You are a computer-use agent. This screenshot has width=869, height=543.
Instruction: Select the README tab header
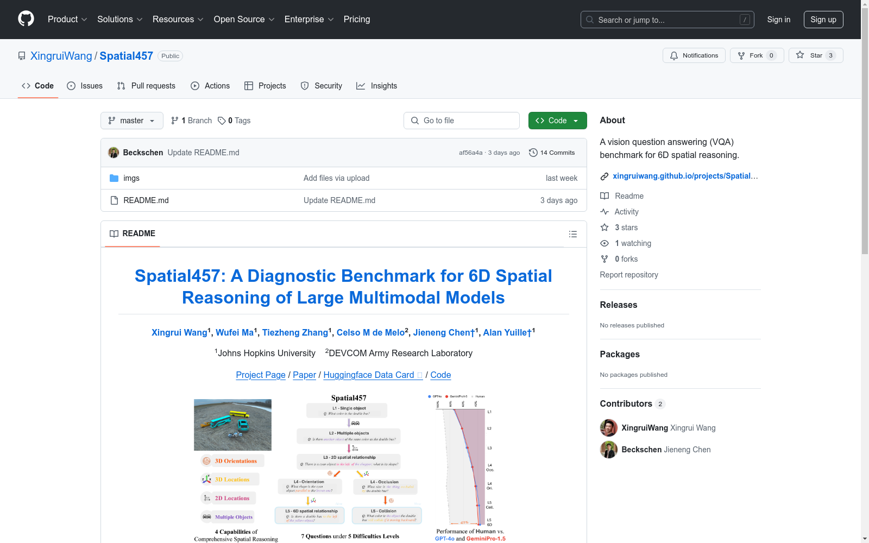coord(133,233)
